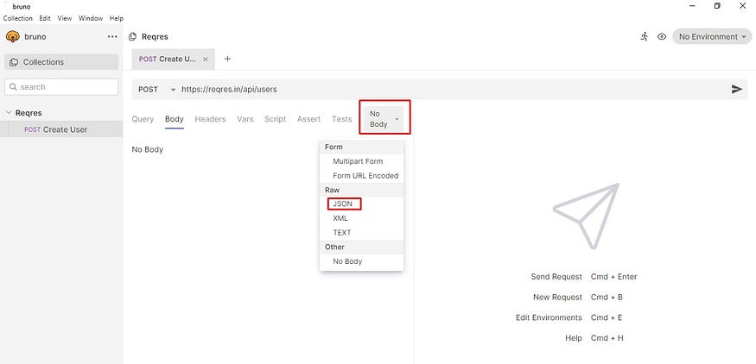Focus the sidebar search field
Viewport: 756px width, 364px height.
click(x=61, y=87)
